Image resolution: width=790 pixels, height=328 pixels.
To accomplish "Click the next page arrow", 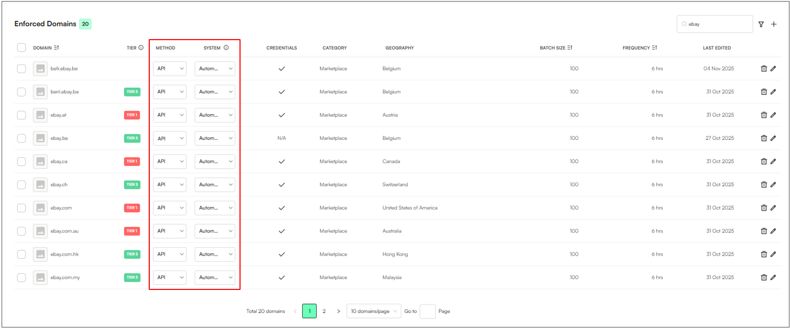I will pyautogui.click(x=339, y=311).
